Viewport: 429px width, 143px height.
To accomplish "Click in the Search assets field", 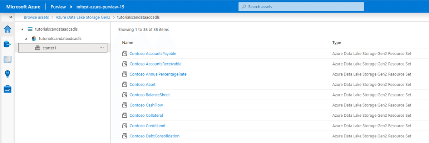I will (301, 6).
